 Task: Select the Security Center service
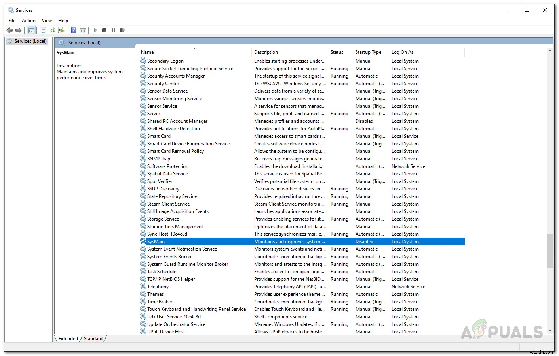[302, 83]
